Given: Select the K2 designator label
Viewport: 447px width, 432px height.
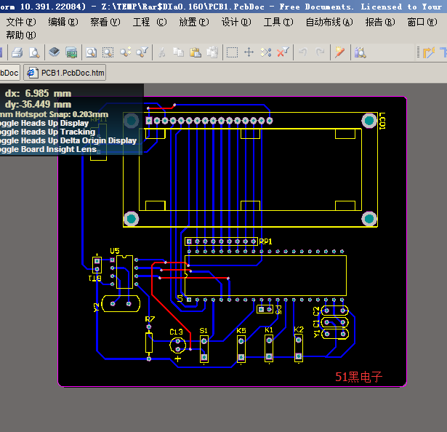Looking at the screenshot, I should (299, 330).
